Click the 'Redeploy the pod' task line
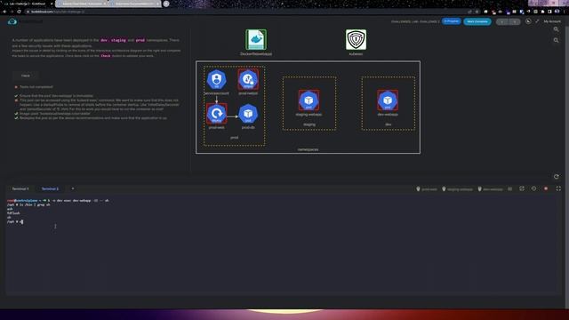This screenshot has height=320, width=569. (93, 118)
